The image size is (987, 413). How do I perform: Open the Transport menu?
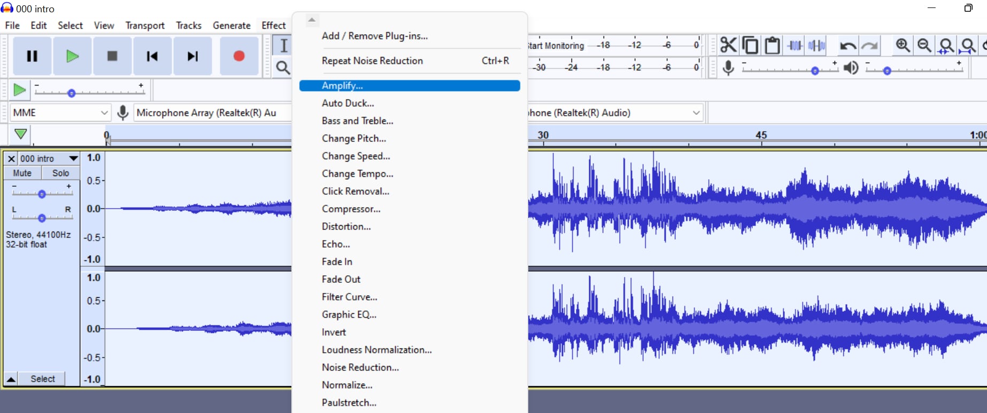click(145, 26)
